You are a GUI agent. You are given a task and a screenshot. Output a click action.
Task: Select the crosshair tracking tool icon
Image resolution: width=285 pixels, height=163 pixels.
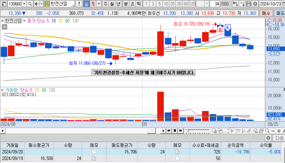[x=232, y=131]
